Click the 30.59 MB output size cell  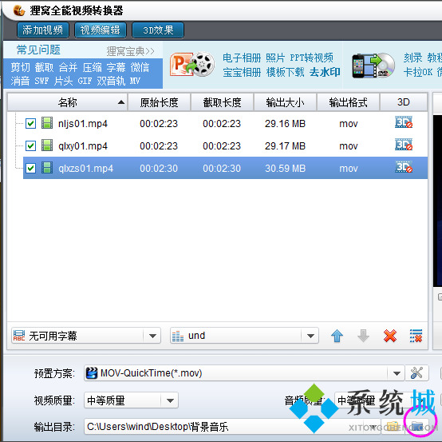tap(286, 169)
